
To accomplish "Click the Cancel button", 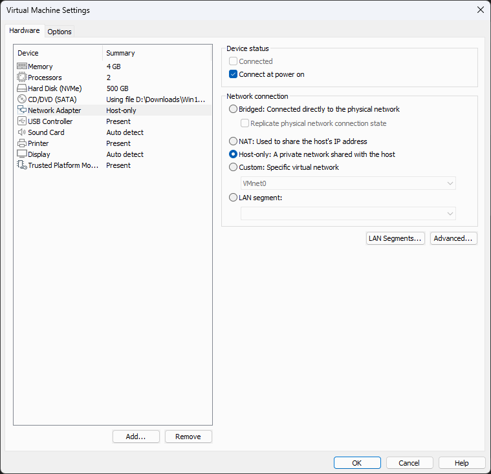I will [x=409, y=463].
